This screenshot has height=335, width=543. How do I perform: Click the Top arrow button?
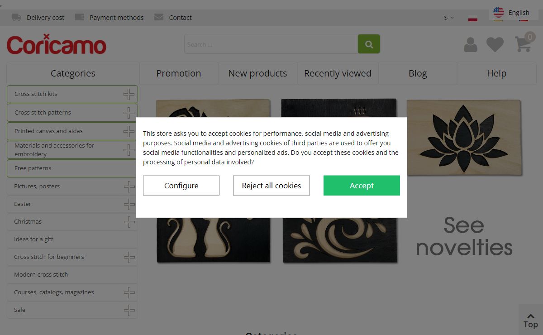tap(530, 320)
